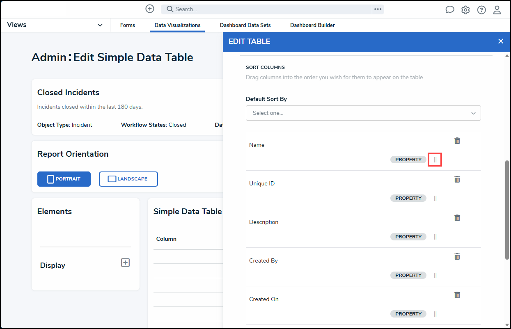The width and height of the screenshot is (511, 329).
Task: Click the Unique ID row drag handle
Action: (435, 198)
